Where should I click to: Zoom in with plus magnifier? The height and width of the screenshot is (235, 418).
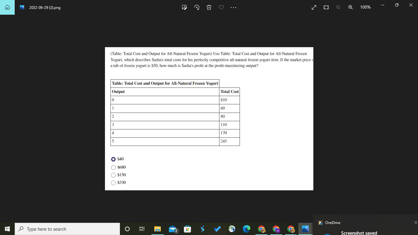(351, 7)
